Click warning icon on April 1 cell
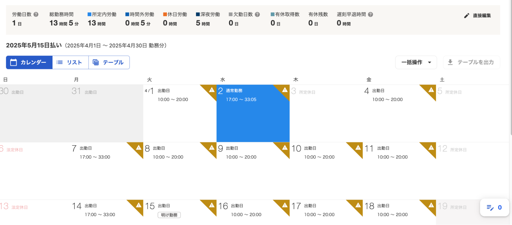512x225 pixels. tap(212, 90)
